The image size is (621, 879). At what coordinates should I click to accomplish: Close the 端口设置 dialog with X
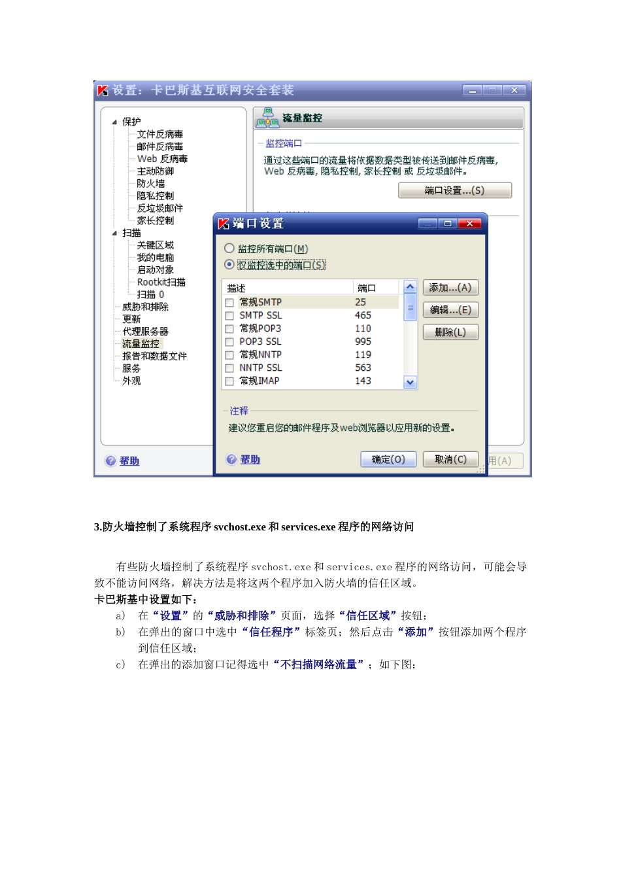pos(469,224)
